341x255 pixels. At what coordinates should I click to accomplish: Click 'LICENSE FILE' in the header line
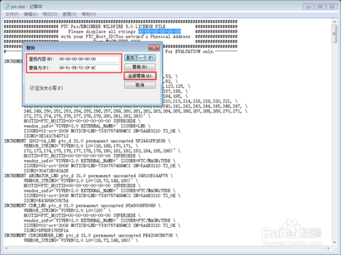151,27
